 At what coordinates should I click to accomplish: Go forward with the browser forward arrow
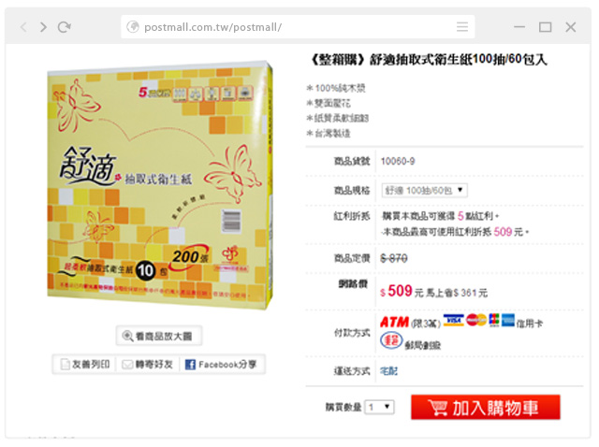(44, 27)
